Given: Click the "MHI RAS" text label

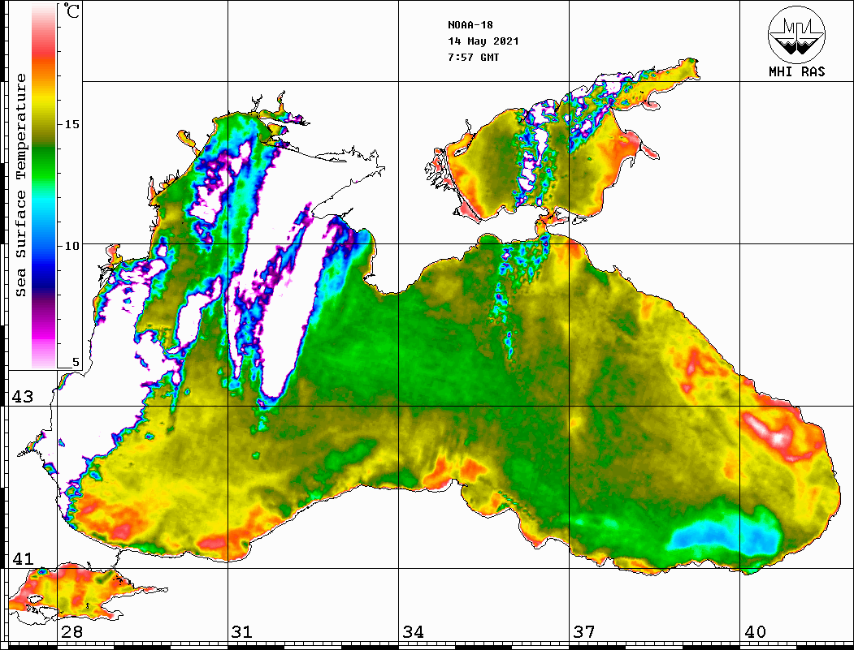Looking at the screenshot, I should click(796, 71).
